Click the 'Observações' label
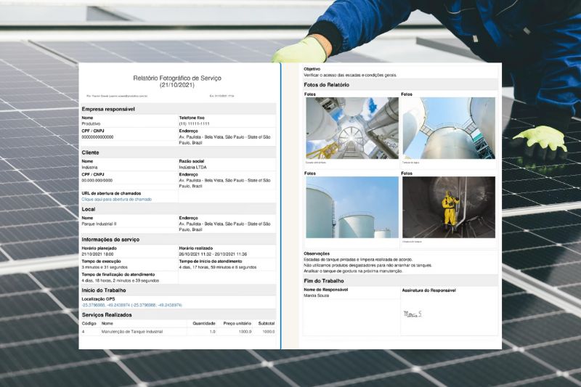 [317, 253]
